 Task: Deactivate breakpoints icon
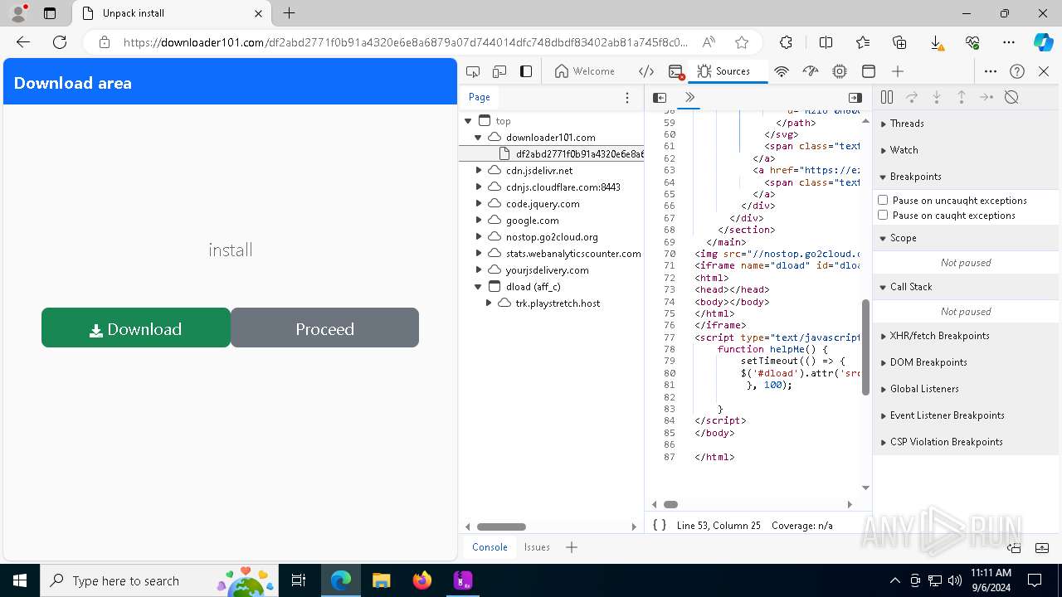click(1011, 97)
